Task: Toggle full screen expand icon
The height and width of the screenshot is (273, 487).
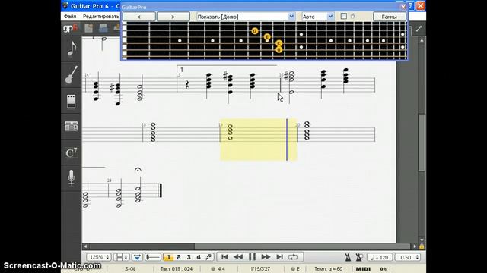Action: [419, 29]
